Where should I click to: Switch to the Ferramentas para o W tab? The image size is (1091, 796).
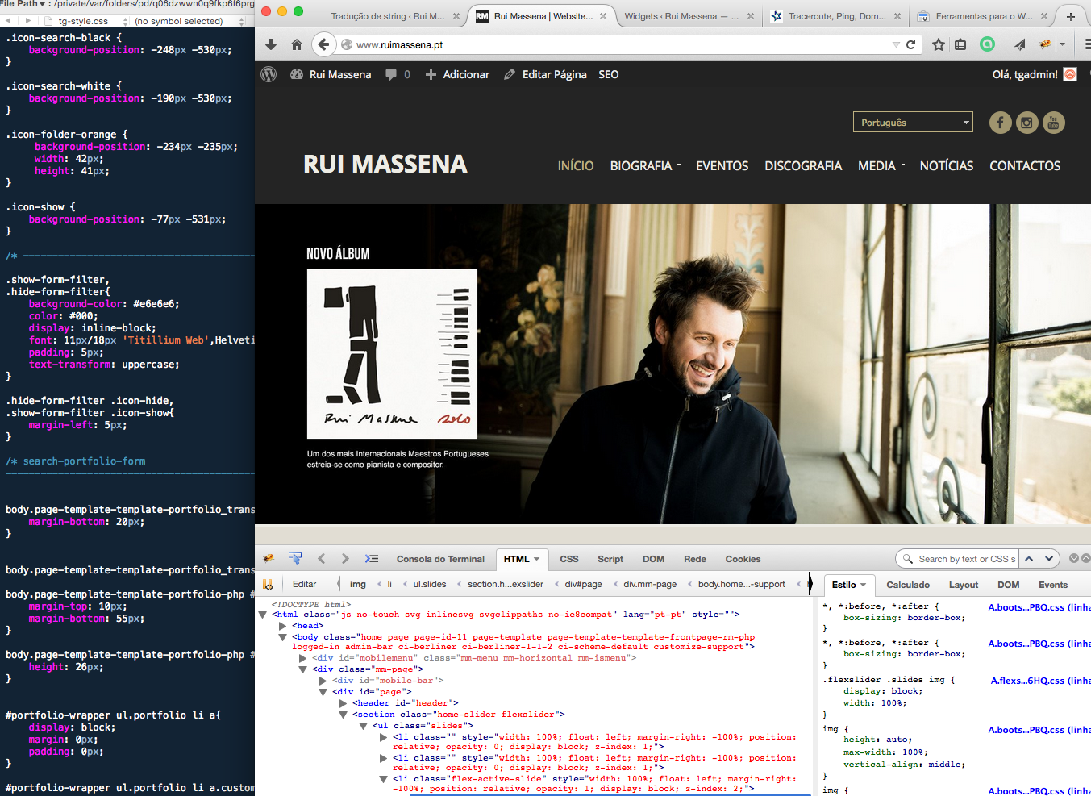(x=984, y=16)
